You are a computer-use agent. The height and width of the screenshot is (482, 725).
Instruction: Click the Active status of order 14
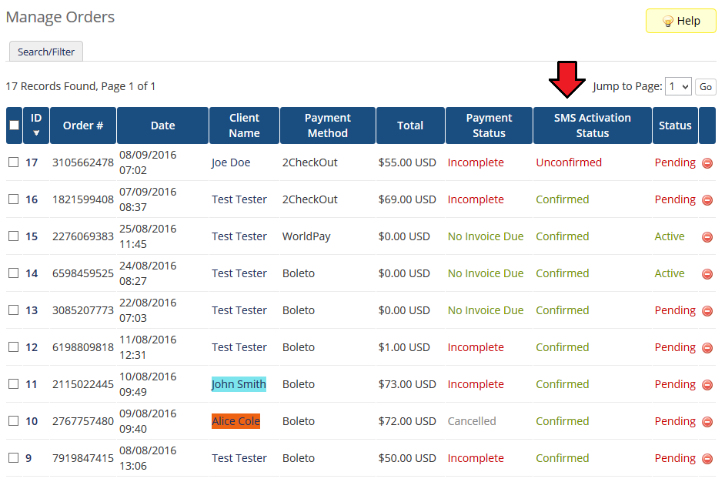point(669,273)
